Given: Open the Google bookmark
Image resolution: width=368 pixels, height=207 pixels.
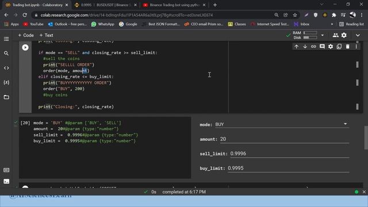Looking at the screenshot, I should [x=128, y=24].
